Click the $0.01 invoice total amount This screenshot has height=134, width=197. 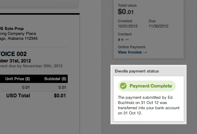(x=60, y=95)
